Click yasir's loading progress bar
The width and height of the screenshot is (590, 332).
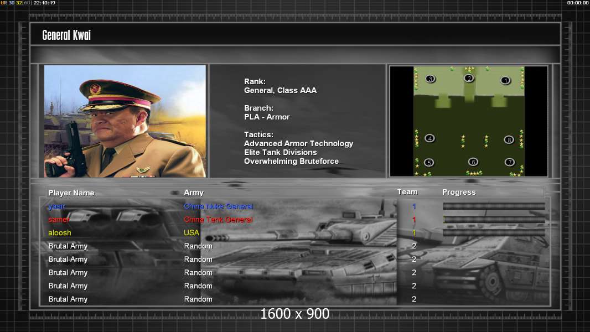click(x=494, y=206)
